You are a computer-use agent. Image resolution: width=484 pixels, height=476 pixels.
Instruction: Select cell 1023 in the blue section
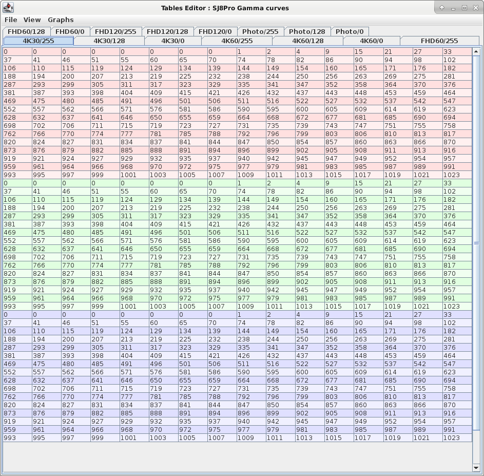pyautogui.click(x=457, y=437)
